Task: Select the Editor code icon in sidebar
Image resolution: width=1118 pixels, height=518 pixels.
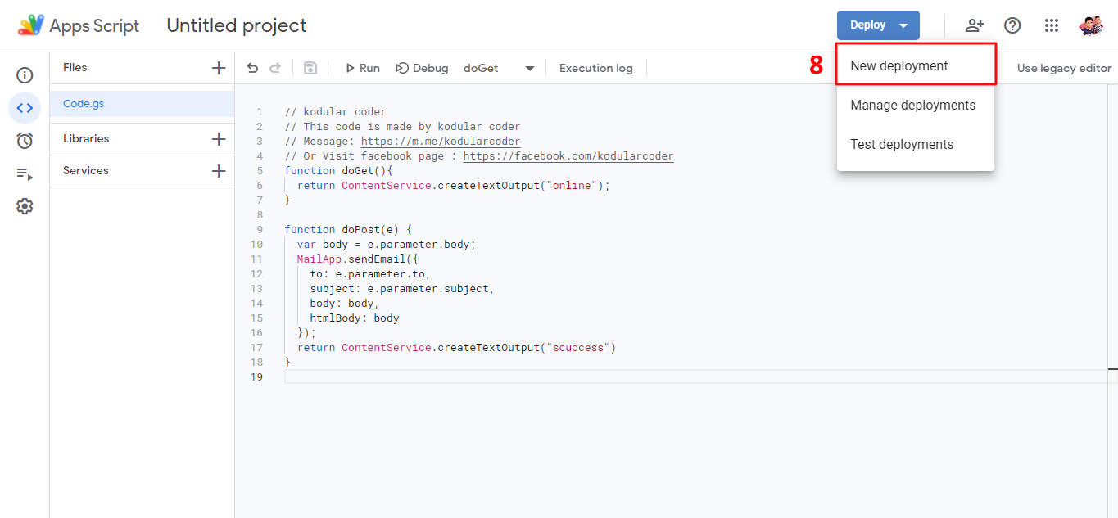Action: point(25,108)
